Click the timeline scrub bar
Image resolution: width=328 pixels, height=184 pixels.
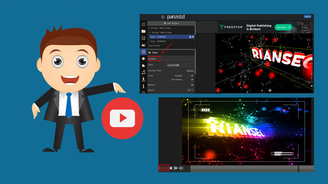252,169
